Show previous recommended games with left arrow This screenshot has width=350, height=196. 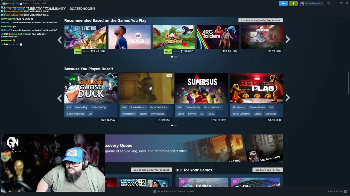pos(60,40)
